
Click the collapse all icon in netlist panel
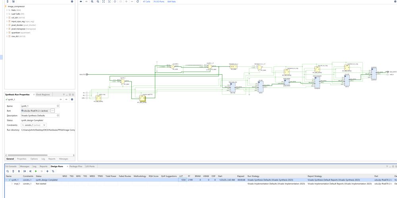point(8,2)
